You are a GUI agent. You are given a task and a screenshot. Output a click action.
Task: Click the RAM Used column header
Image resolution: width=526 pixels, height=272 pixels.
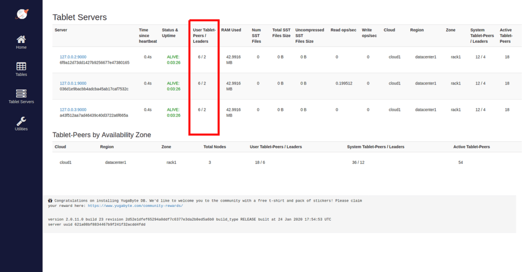click(231, 30)
